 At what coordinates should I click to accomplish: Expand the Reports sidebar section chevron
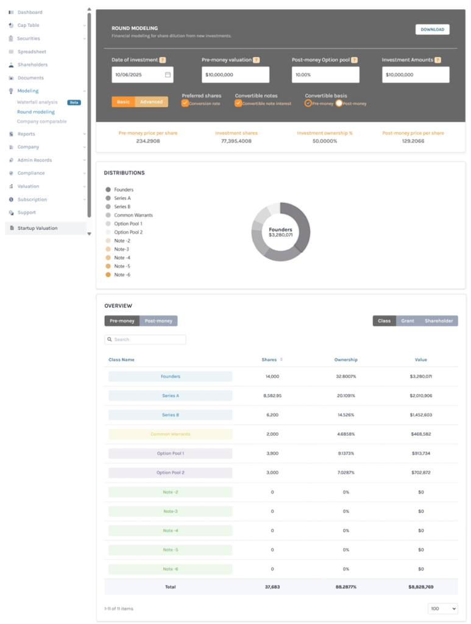point(84,134)
